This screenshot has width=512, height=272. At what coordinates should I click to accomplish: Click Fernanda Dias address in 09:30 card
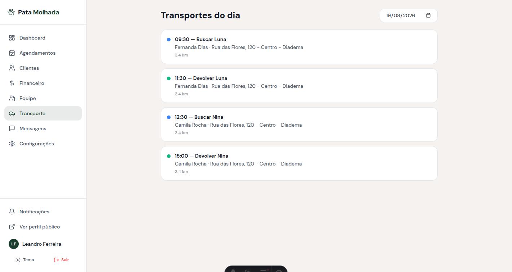pyautogui.click(x=239, y=47)
